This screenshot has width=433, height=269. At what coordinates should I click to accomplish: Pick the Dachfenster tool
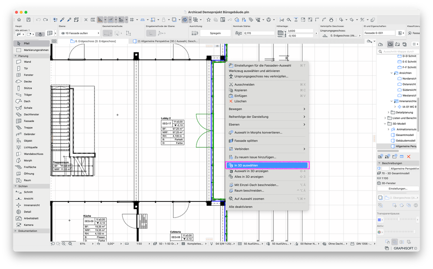click(x=30, y=114)
